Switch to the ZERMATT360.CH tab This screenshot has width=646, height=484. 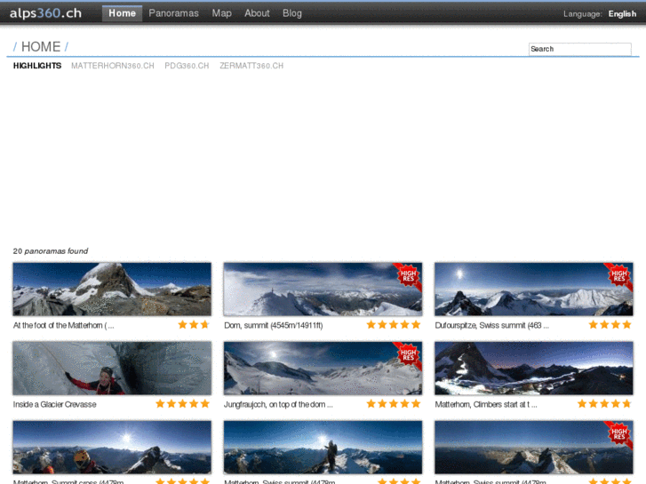point(251,66)
